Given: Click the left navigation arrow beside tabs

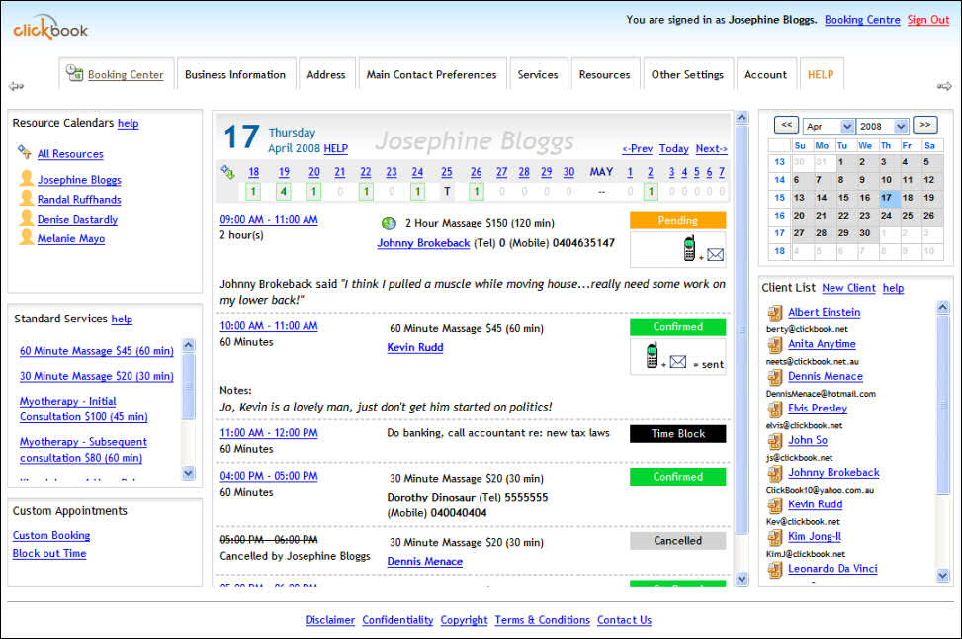Looking at the screenshot, I should click(16, 86).
